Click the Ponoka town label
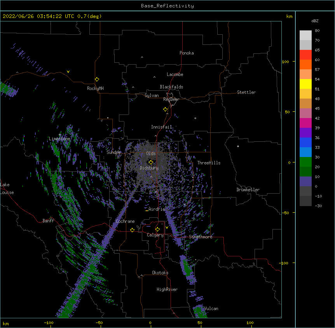 (x=187, y=53)
